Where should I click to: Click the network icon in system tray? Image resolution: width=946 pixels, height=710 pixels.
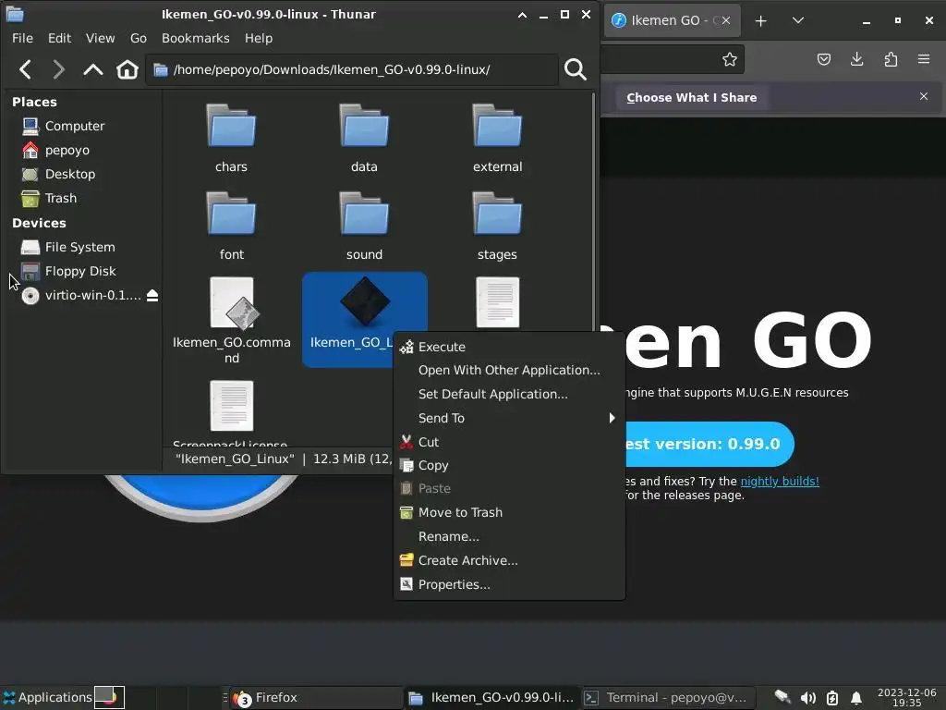[x=782, y=697]
